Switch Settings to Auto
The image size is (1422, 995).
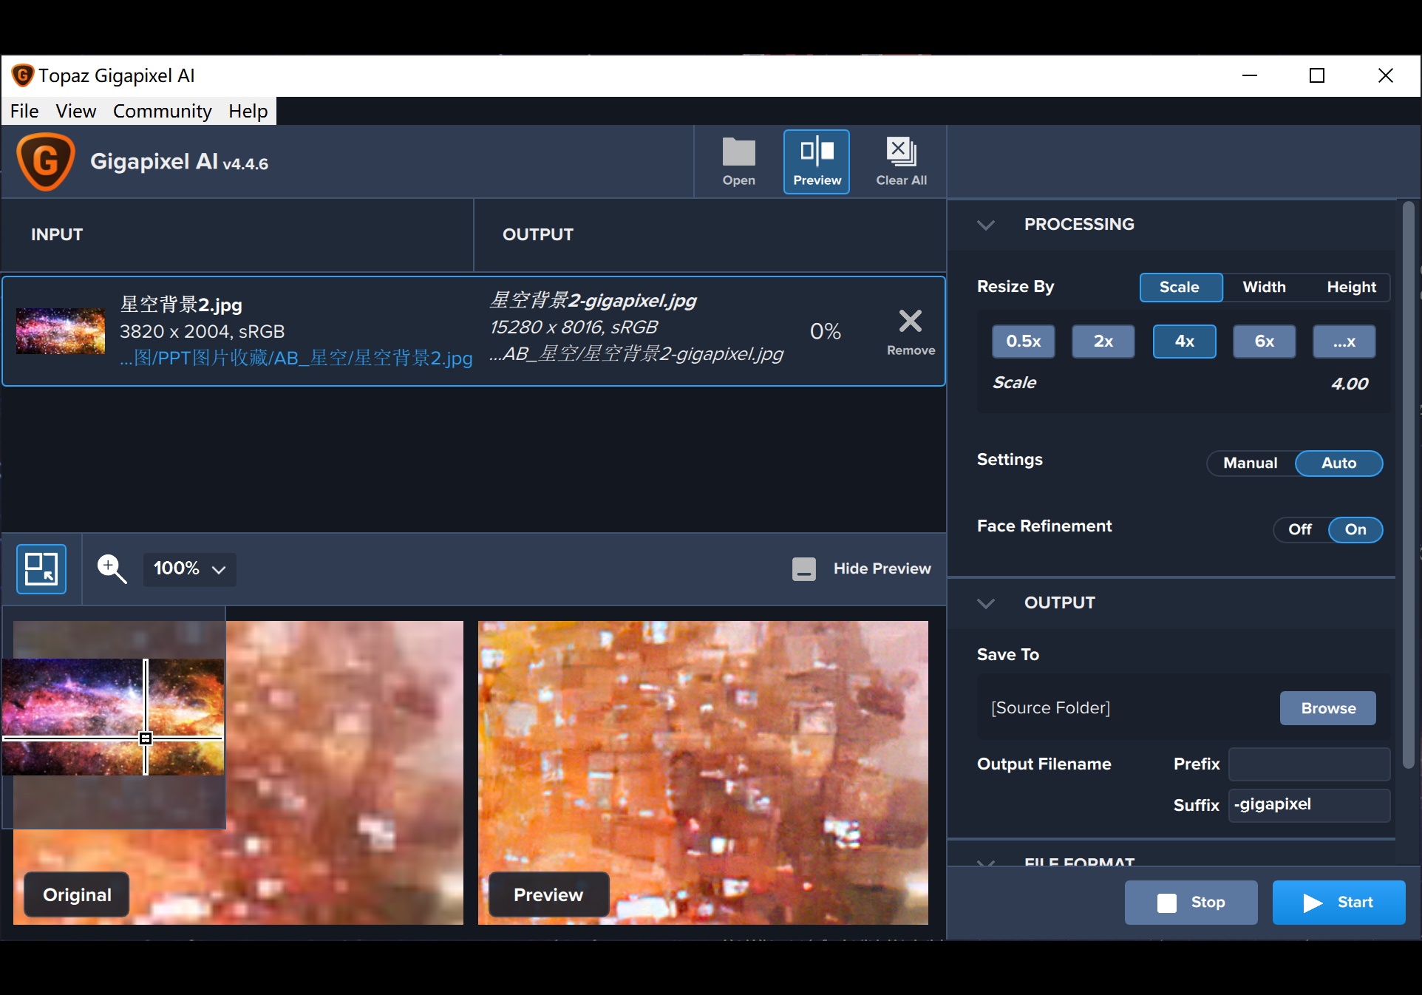click(1338, 463)
